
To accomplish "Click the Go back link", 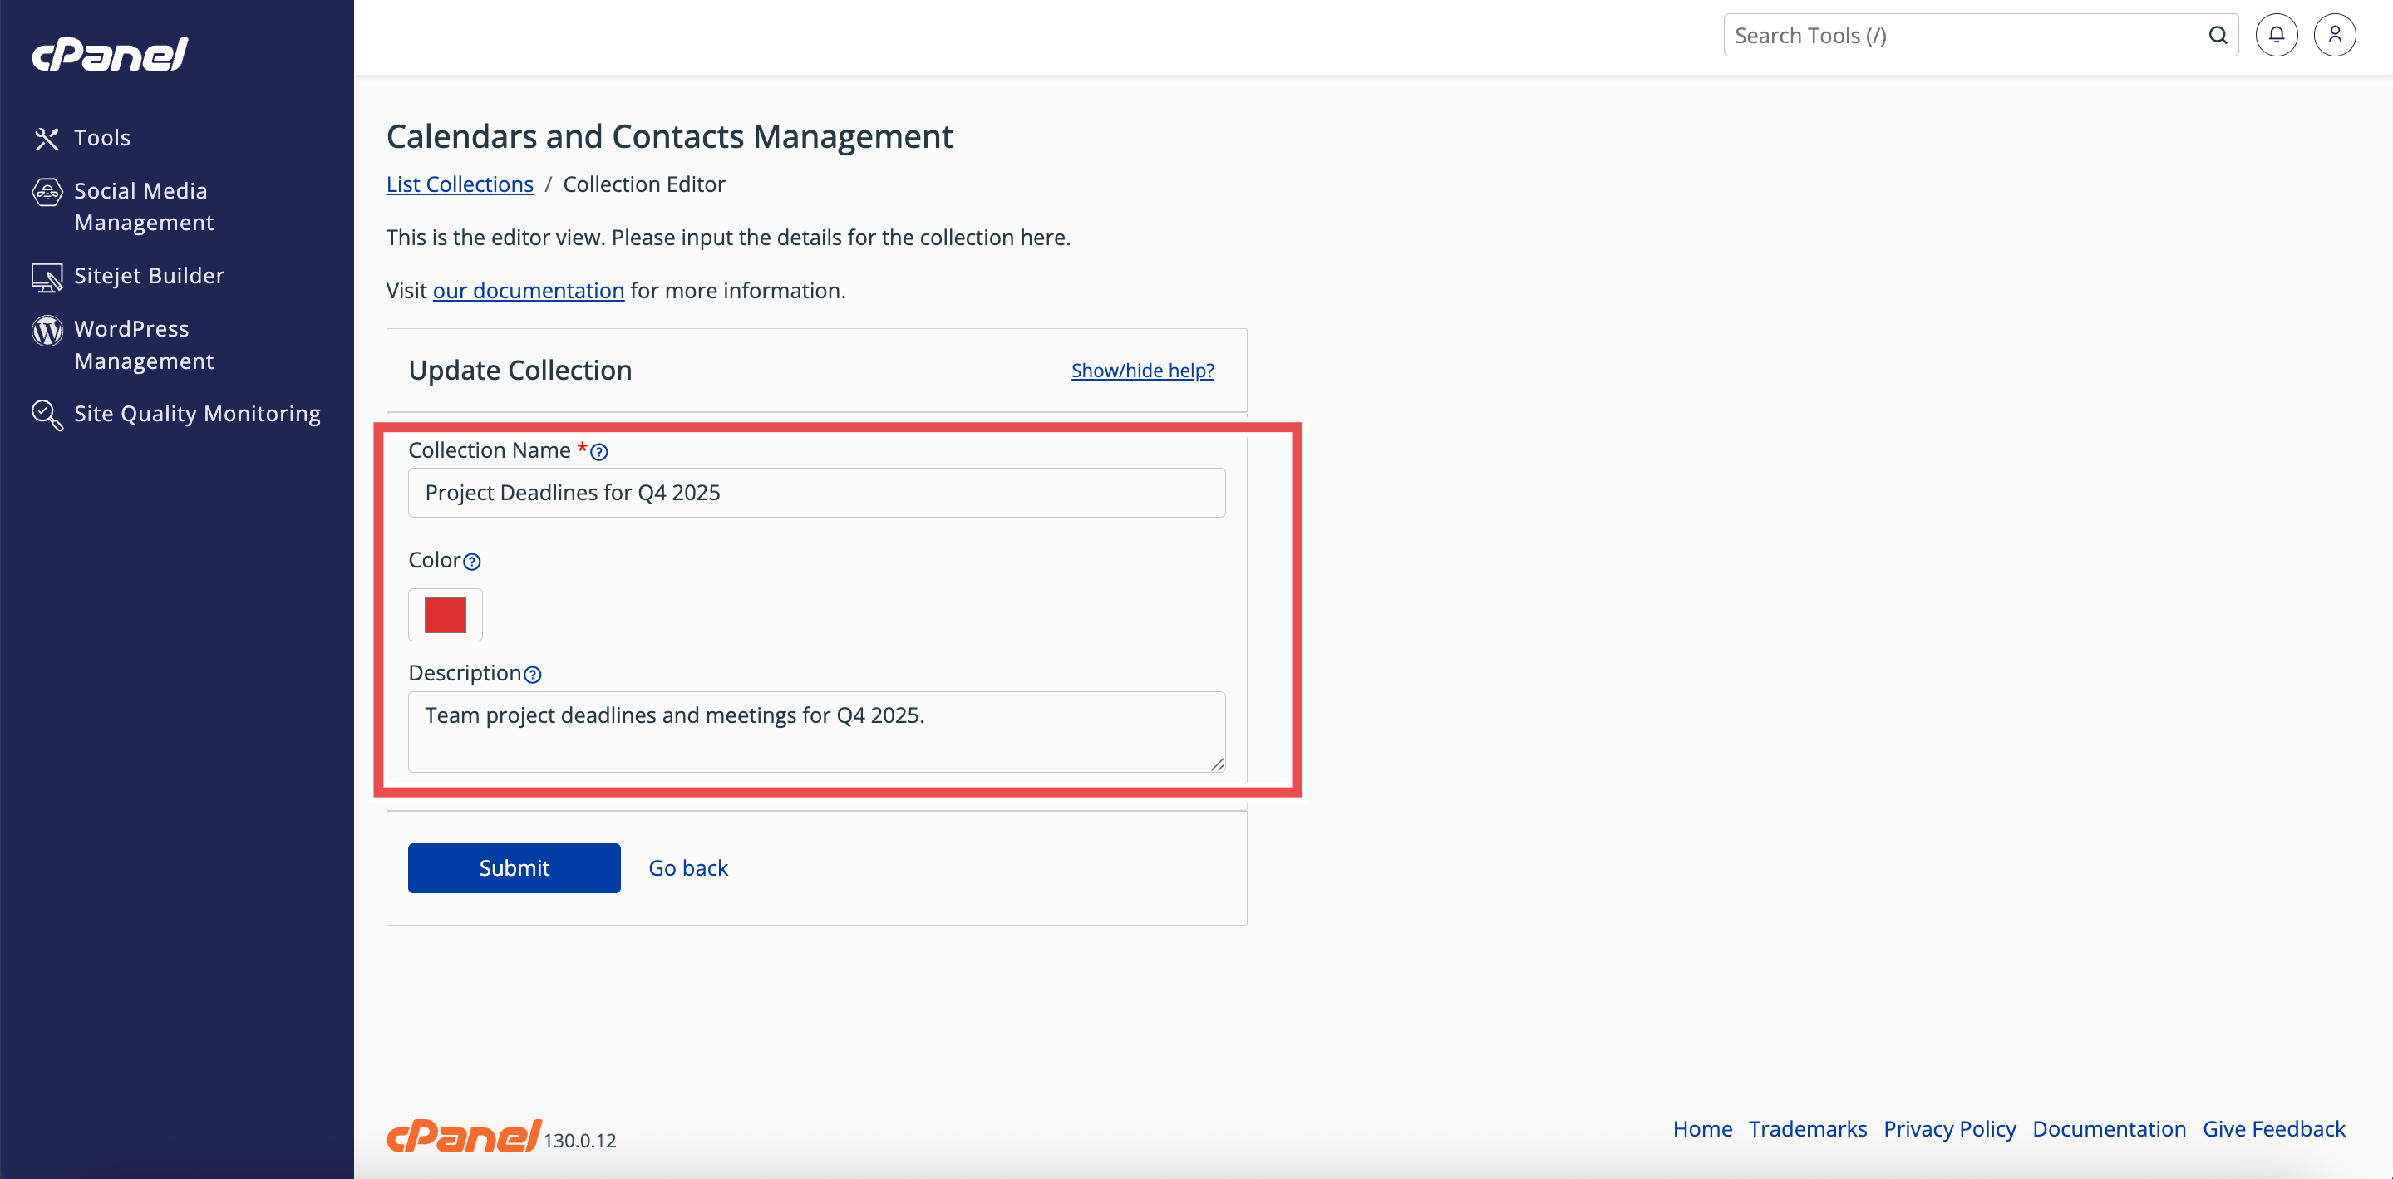I will [687, 868].
